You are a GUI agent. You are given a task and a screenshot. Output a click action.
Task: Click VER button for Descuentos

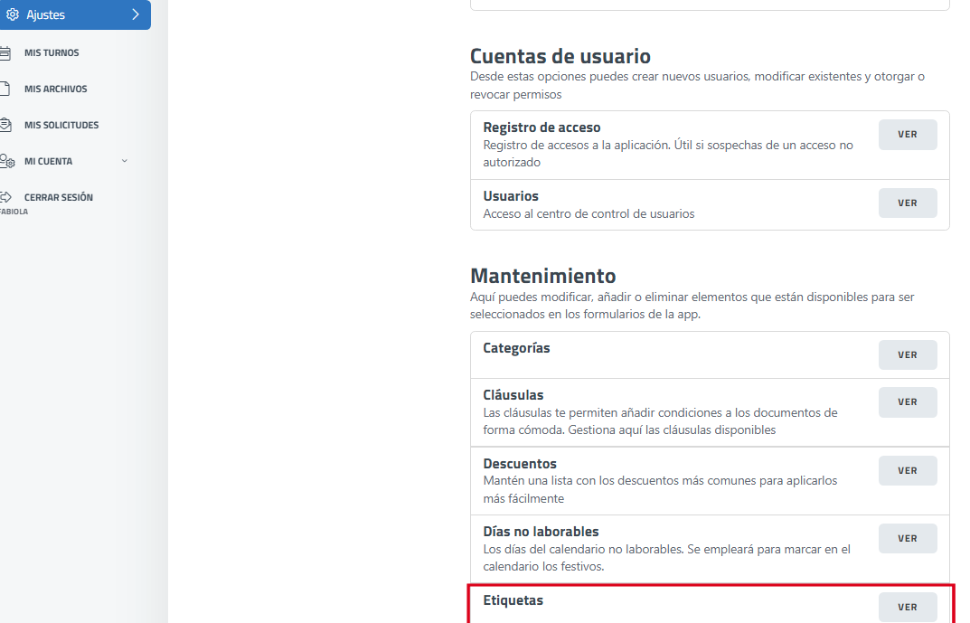[x=908, y=471]
